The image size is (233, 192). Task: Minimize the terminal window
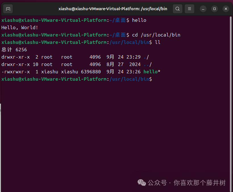[x=203, y=9]
